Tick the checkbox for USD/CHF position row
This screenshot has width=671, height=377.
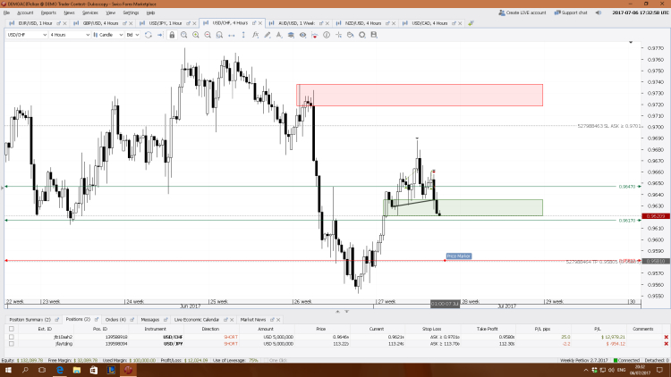click(x=12, y=337)
